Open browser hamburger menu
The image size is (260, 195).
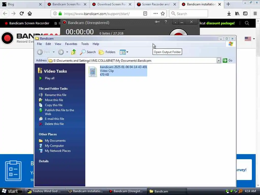[255, 14]
